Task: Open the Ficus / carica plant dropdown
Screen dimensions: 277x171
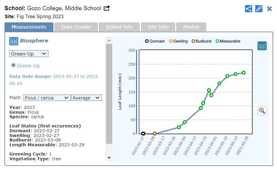Action: pos(47,98)
